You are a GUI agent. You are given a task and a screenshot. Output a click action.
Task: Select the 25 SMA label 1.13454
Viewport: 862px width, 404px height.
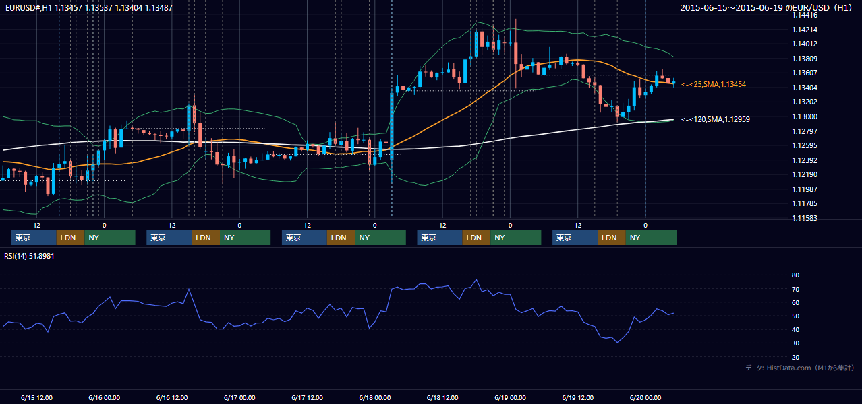click(714, 84)
